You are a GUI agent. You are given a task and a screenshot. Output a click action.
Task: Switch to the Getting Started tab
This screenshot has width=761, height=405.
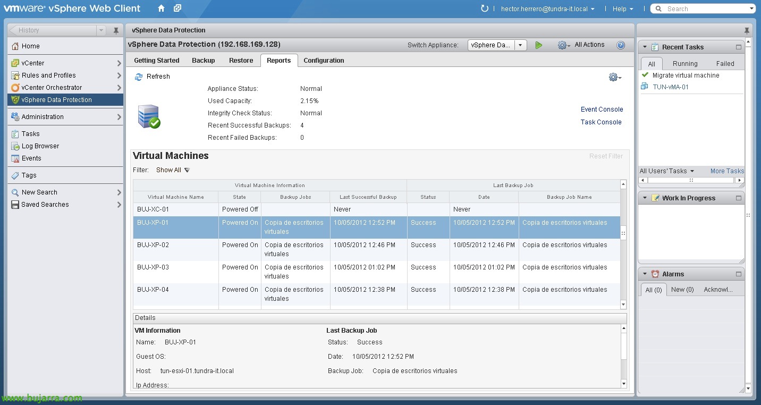pyautogui.click(x=157, y=61)
